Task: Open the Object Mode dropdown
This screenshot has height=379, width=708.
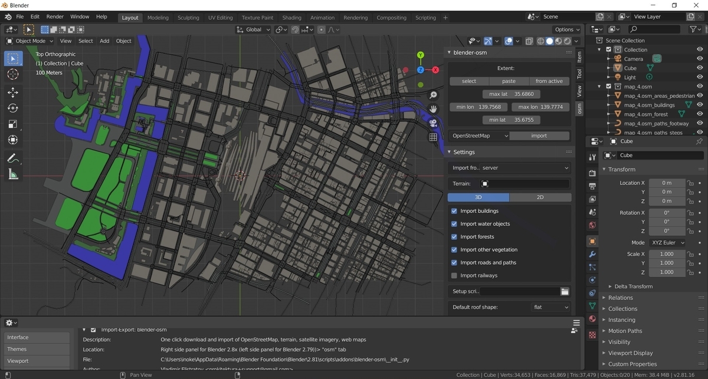Action: 29,41
